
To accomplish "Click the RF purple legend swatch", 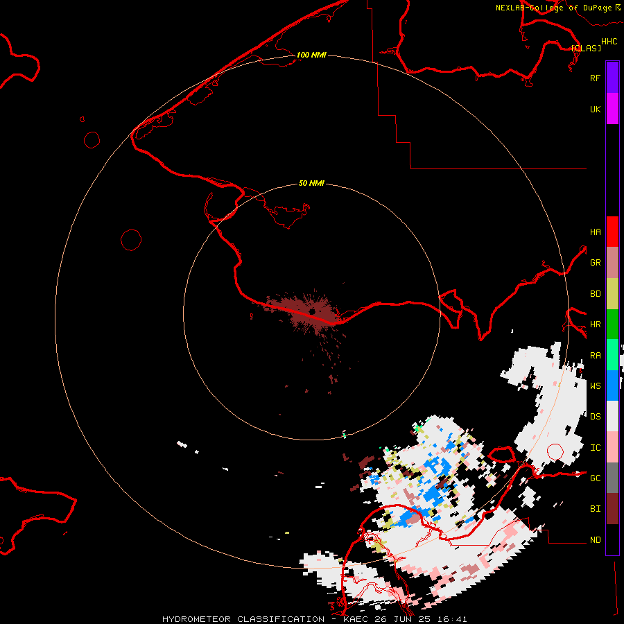I will point(612,77).
